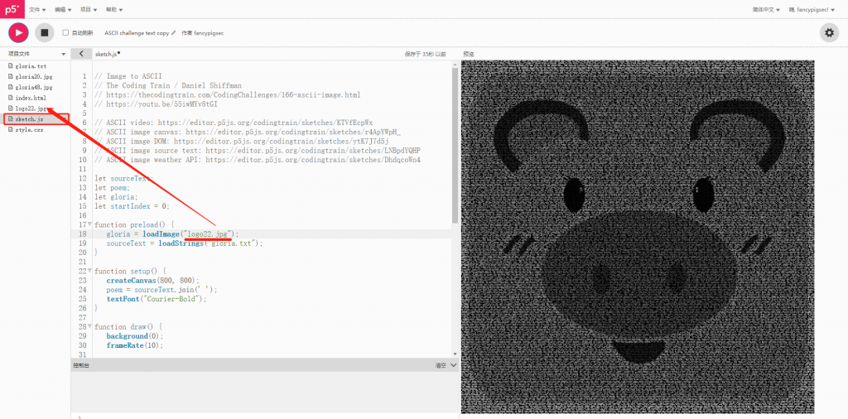Screen dimensions: 848x419
Task: Click the "The Coding Train / Daniel Shiffman" comment
Action: coord(167,85)
